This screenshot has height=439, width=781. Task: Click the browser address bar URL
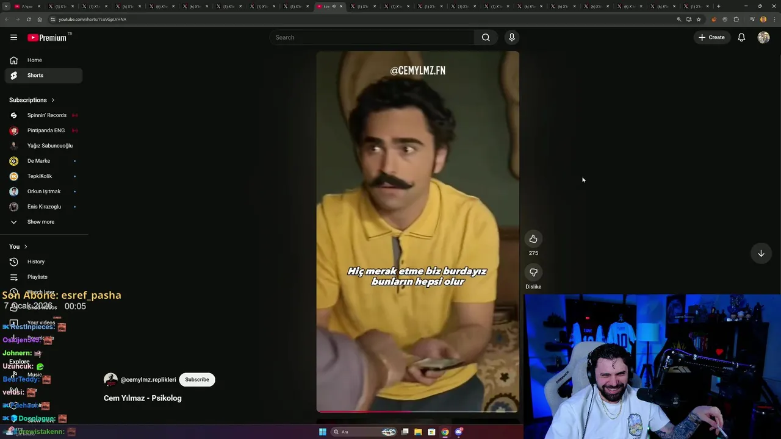coord(92,19)
